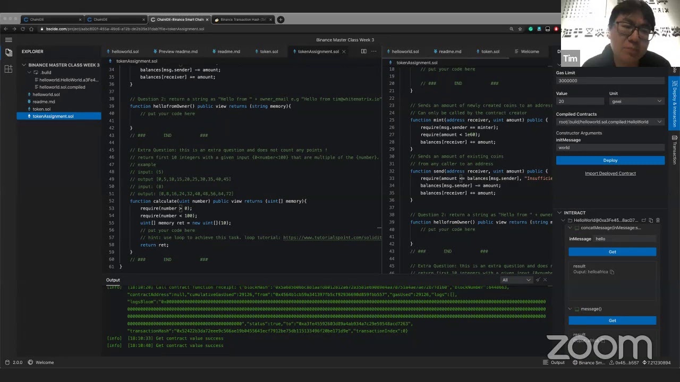Open the plugin manager sidebar icon
Screen dimensions: 680x382
[8, 69]
